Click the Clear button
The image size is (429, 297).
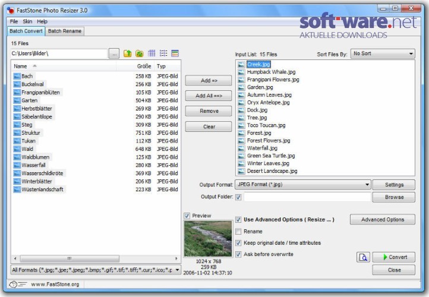(x=209, y=127)
